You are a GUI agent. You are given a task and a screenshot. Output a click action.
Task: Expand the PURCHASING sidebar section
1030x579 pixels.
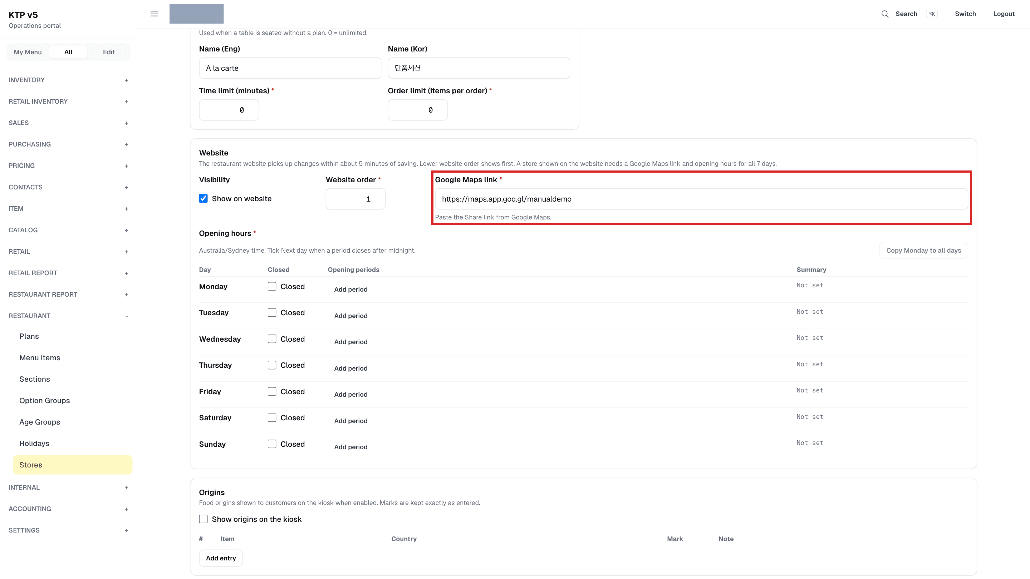pyautogui.click(x=68, y=144)
